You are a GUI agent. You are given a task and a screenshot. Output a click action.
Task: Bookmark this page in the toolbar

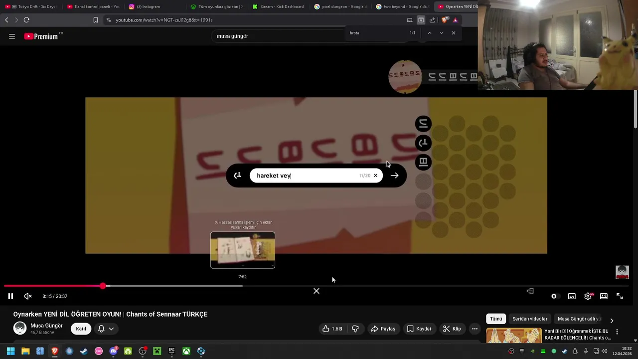(x=95, y=20)
